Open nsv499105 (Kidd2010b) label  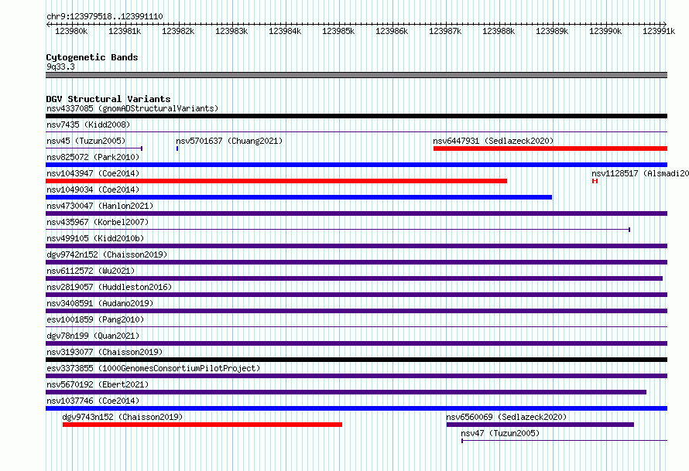[x=95, y=238]
